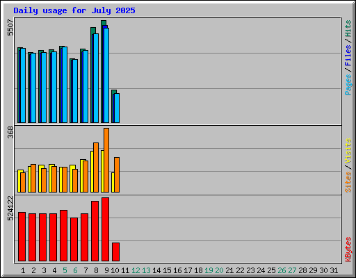Image resolution: width=356 pixels, height=278 pixels.
Task: Click day 17 on the x-axis
Action: tap(188, 270)
